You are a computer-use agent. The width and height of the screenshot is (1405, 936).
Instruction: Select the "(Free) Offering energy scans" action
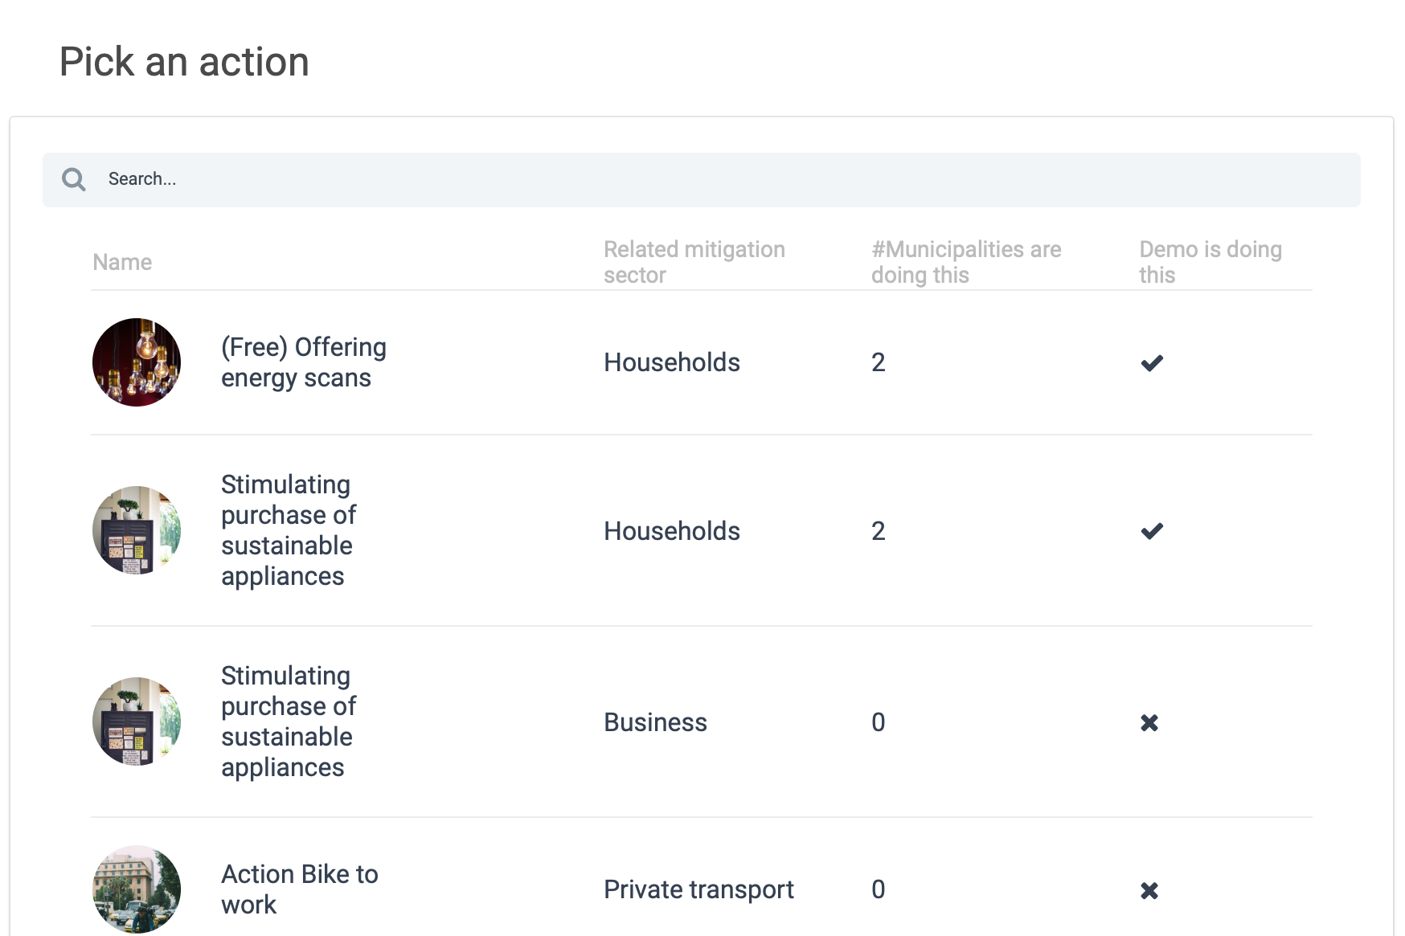pos(303,362)
